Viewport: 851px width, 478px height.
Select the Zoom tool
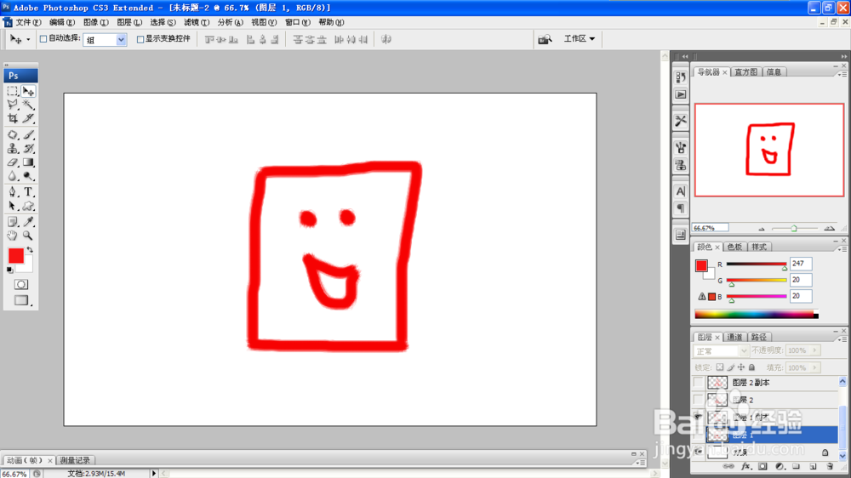pyautogui.click(x=28, y=236)
